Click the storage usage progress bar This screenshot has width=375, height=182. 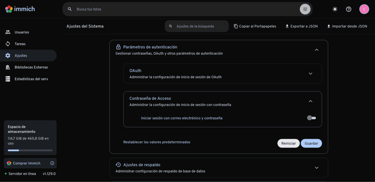pyautogui.click(x=30, y=150)
